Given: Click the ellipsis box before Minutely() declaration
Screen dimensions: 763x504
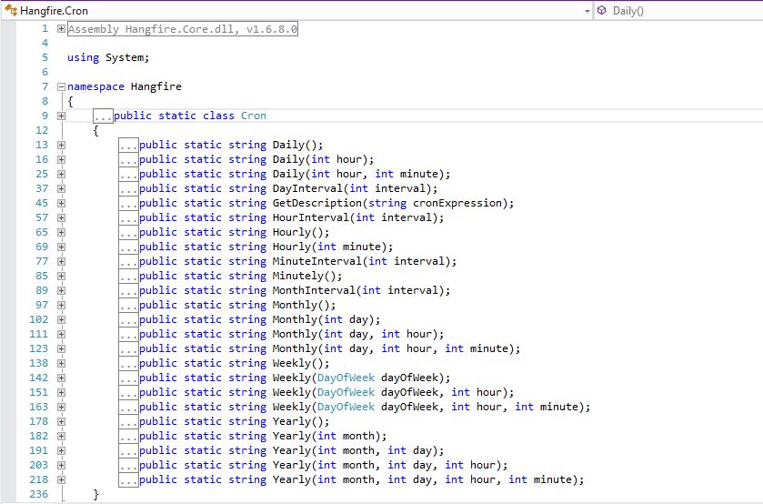Looking at the screenshot, I should 128,276.
